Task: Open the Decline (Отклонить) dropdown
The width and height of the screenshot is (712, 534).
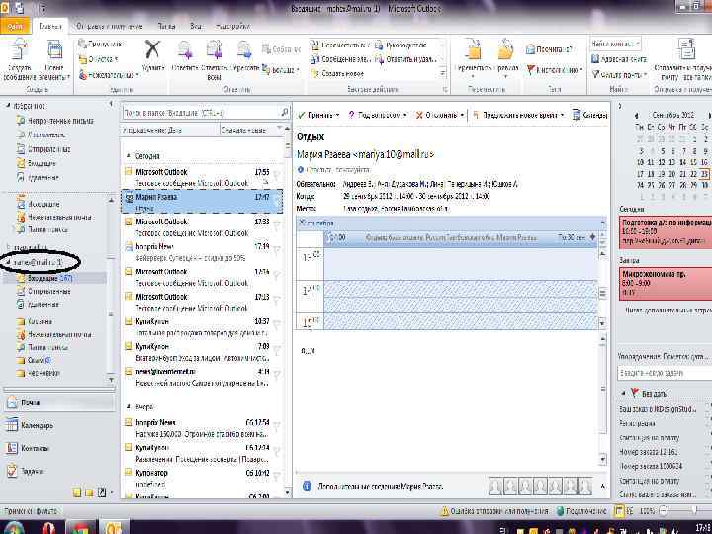Action: (x=462, y=115)
